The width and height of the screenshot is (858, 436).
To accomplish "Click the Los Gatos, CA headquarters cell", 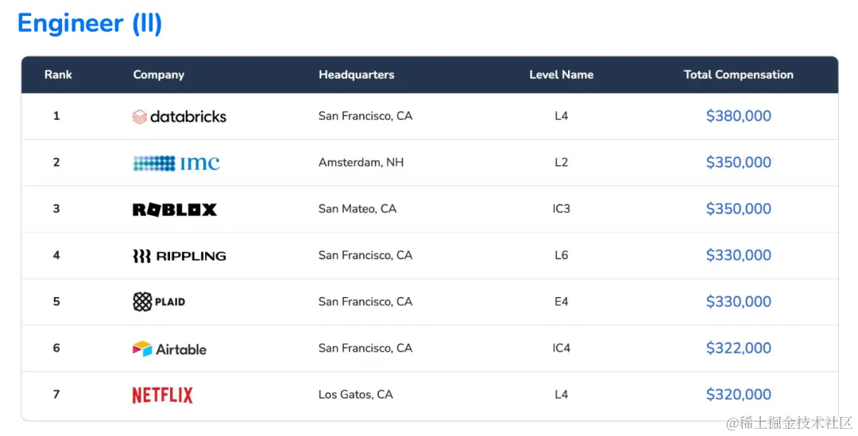I will (356, 395).
